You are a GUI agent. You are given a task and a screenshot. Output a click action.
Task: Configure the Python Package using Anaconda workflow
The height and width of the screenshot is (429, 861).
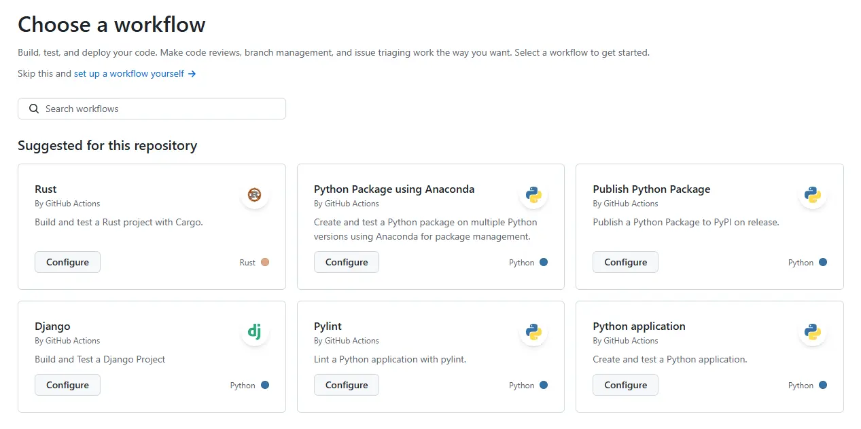tap(347, 262)
